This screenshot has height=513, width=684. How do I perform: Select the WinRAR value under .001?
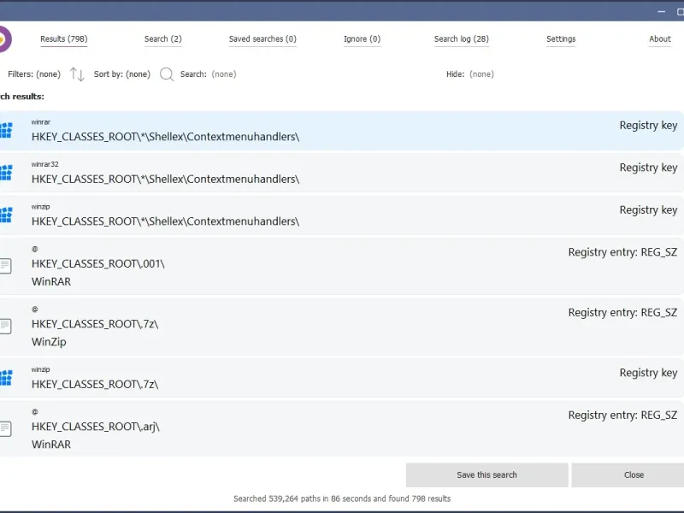(51, 281)
